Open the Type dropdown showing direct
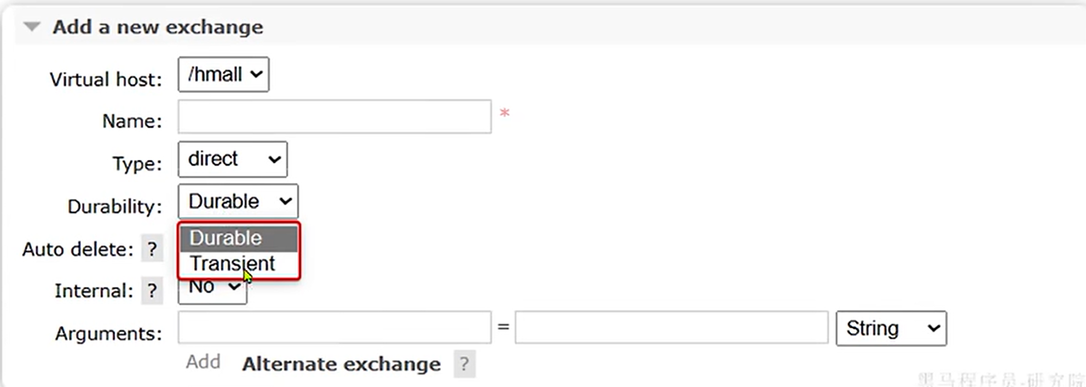This screenshot has width=1086, height=387. point(233,159)
